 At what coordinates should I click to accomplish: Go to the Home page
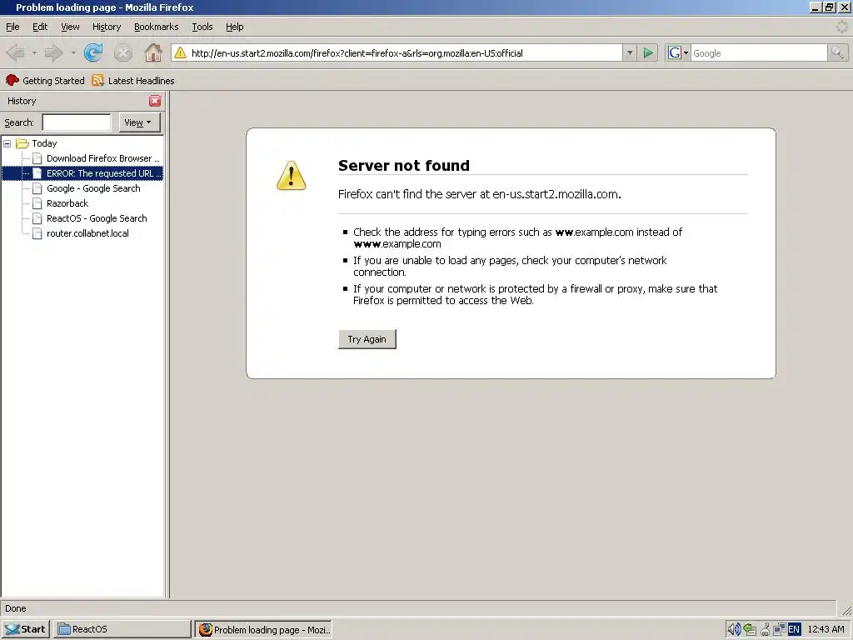coord(153,52)
